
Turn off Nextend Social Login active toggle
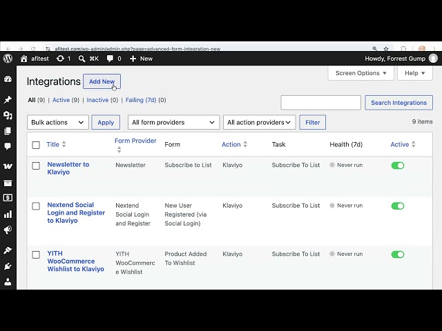coord(398,206)
